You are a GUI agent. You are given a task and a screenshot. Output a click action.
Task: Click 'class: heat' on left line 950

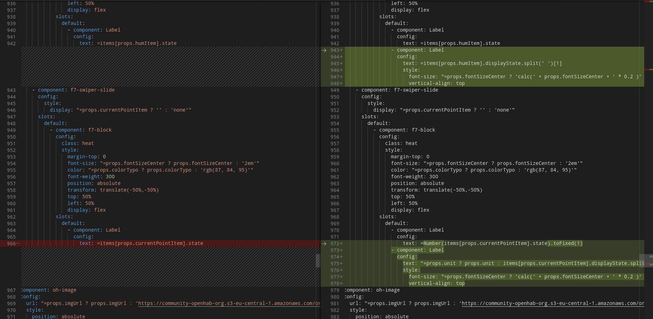click(x=78, y=144)
